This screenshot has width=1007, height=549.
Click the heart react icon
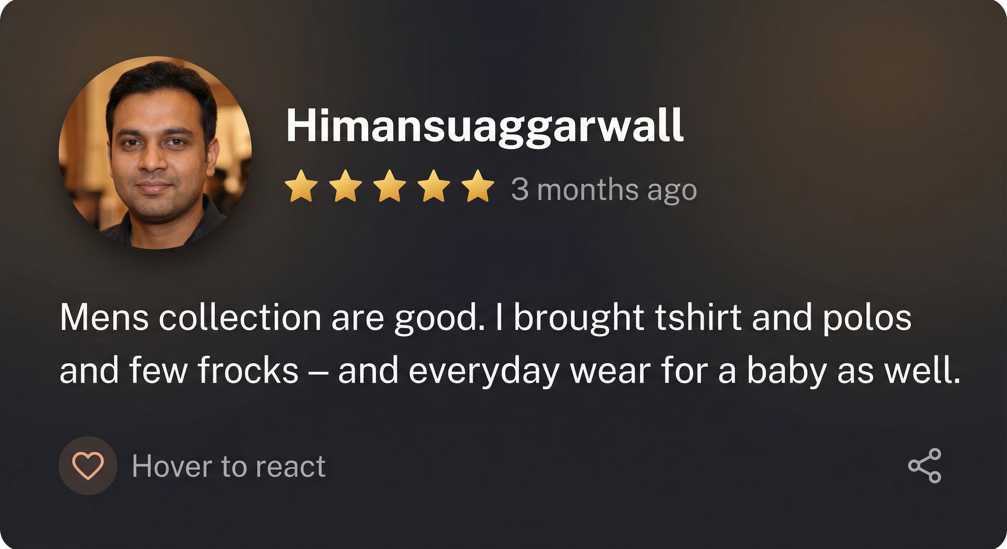88,465
